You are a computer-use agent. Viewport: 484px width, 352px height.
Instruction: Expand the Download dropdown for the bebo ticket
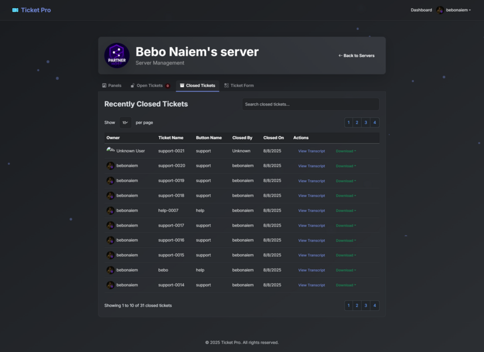pos(346,270)
